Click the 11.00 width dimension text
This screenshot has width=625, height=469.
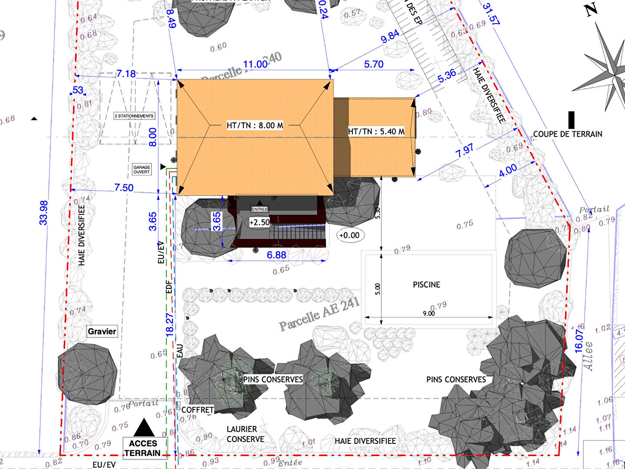pos(255,64)
